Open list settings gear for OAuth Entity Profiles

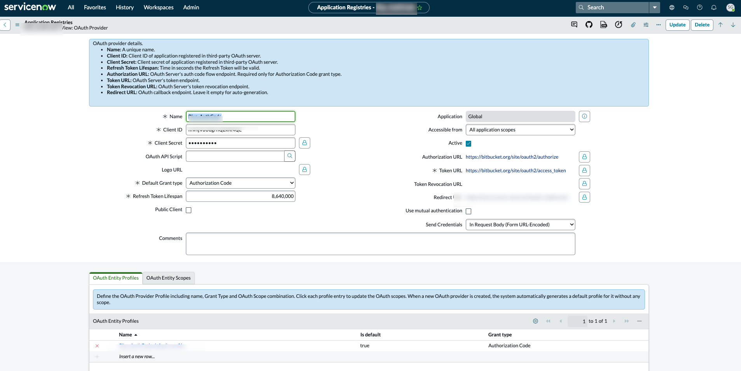coord(535,321)
